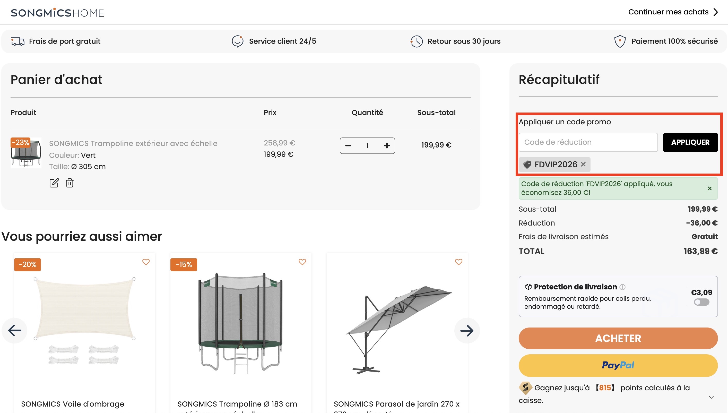Click the Taille Ø 305 cm text
Image resolution: width=728 pixels, height=413 pixels.
[x=77, y=167]
